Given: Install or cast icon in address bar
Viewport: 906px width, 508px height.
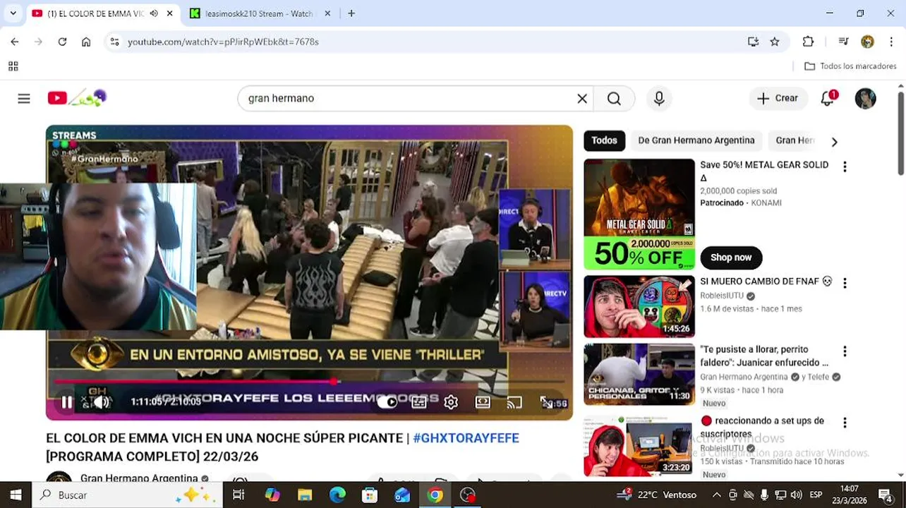Looking at the screenshot, I should pyautogui.click(x=753, y=42).
